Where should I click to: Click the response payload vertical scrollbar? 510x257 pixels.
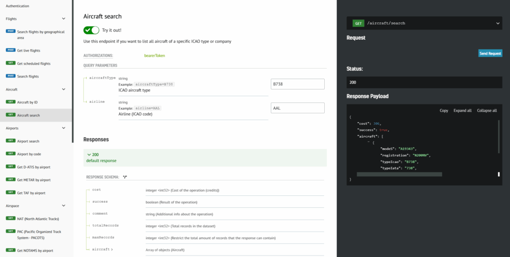point(499,136)
